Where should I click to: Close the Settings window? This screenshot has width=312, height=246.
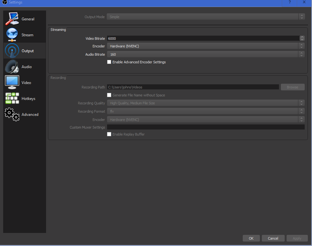click(x=304, y=2)
